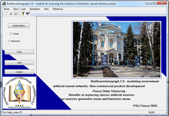Viewport: 169px width, 116px height.
Task: Click the Output button
Action: click(19, 72)
